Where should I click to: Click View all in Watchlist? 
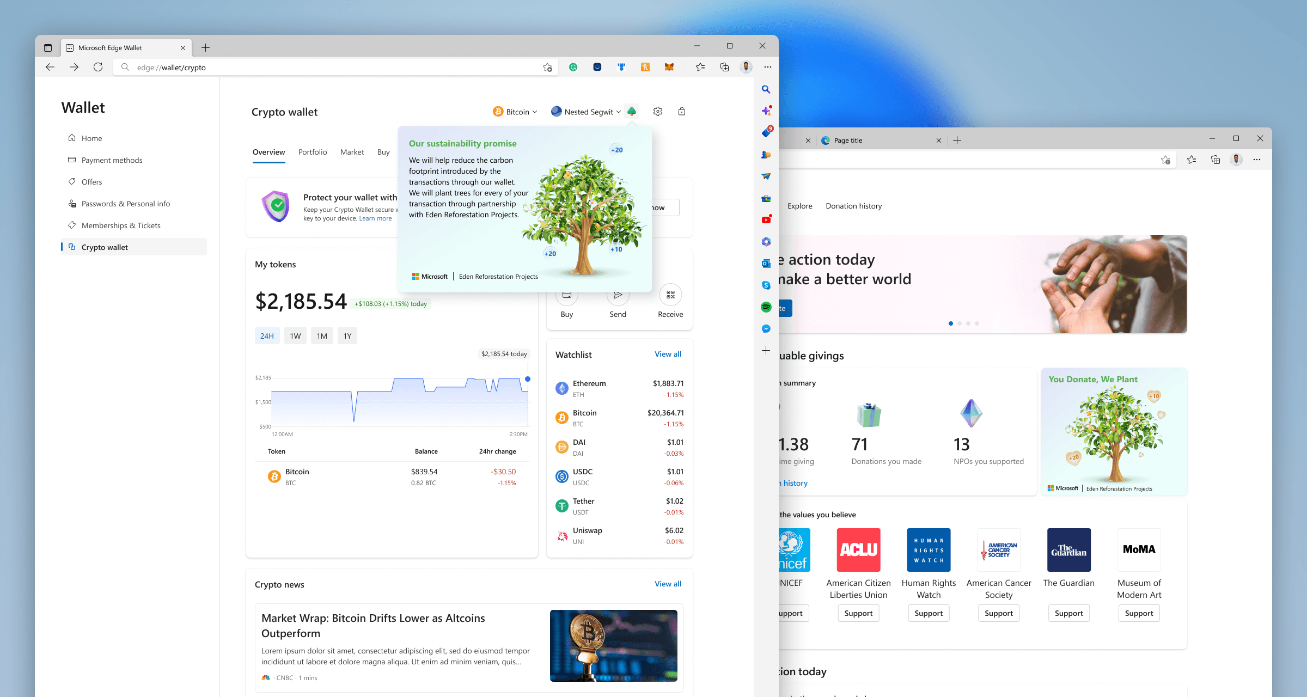(668, 354)
